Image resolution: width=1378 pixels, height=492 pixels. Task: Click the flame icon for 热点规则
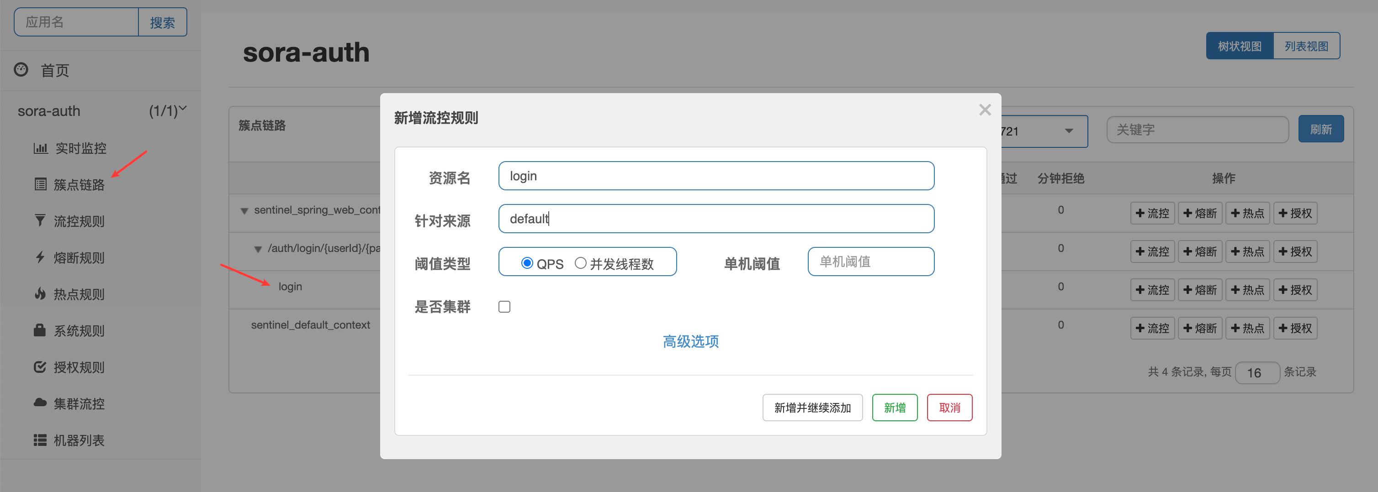point(40,294)
